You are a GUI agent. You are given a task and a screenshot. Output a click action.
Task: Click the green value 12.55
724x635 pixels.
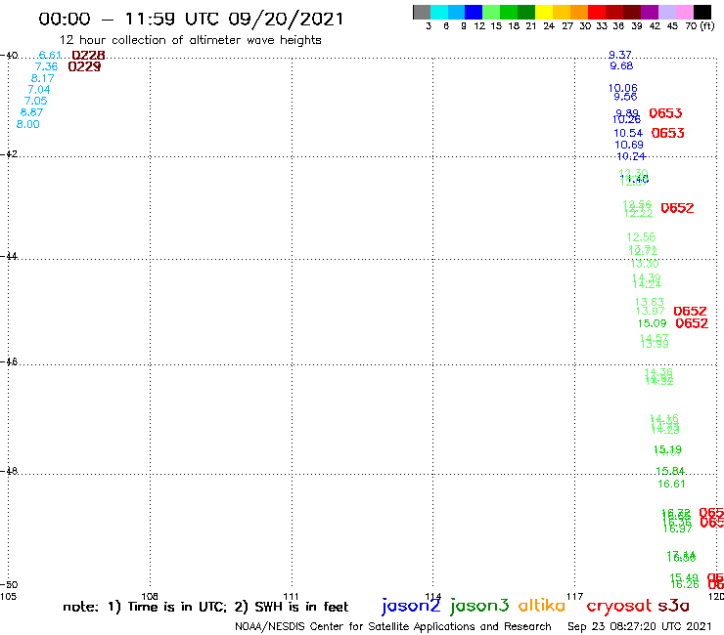[x=641, y=237]
